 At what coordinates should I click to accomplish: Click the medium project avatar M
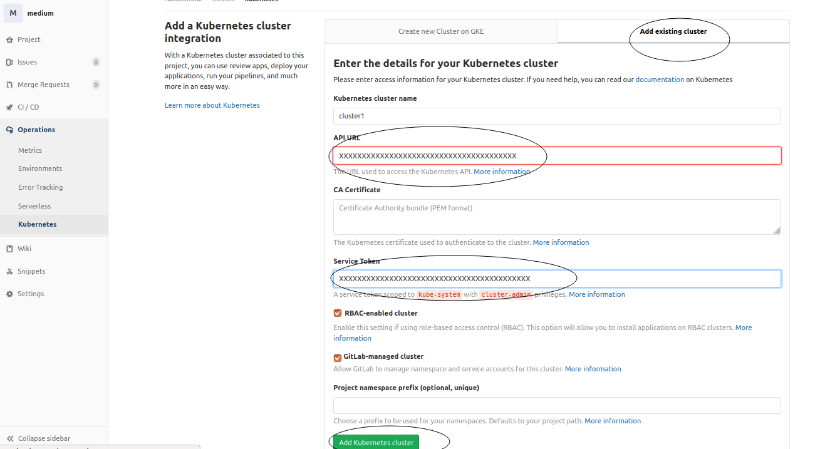click(13, 13)
